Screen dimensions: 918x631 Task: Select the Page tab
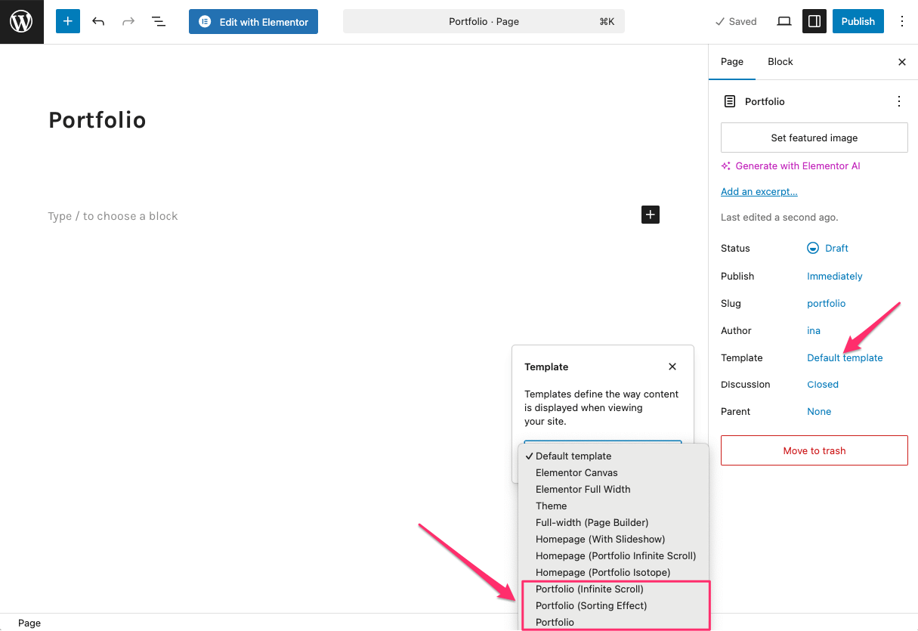[x=731, y=62]
